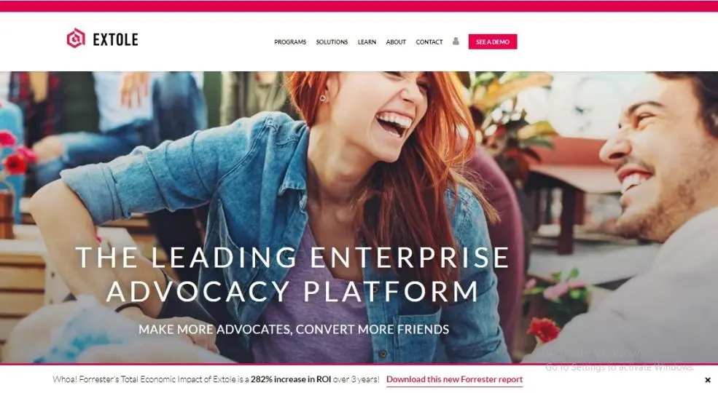The width and height of the screenshot is (718, 393).
Task: Click the EXTOLE wordmark text
Action: 115,40
